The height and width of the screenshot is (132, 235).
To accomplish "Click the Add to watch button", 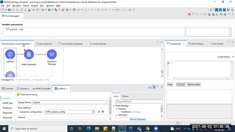I will pos(194,85).
